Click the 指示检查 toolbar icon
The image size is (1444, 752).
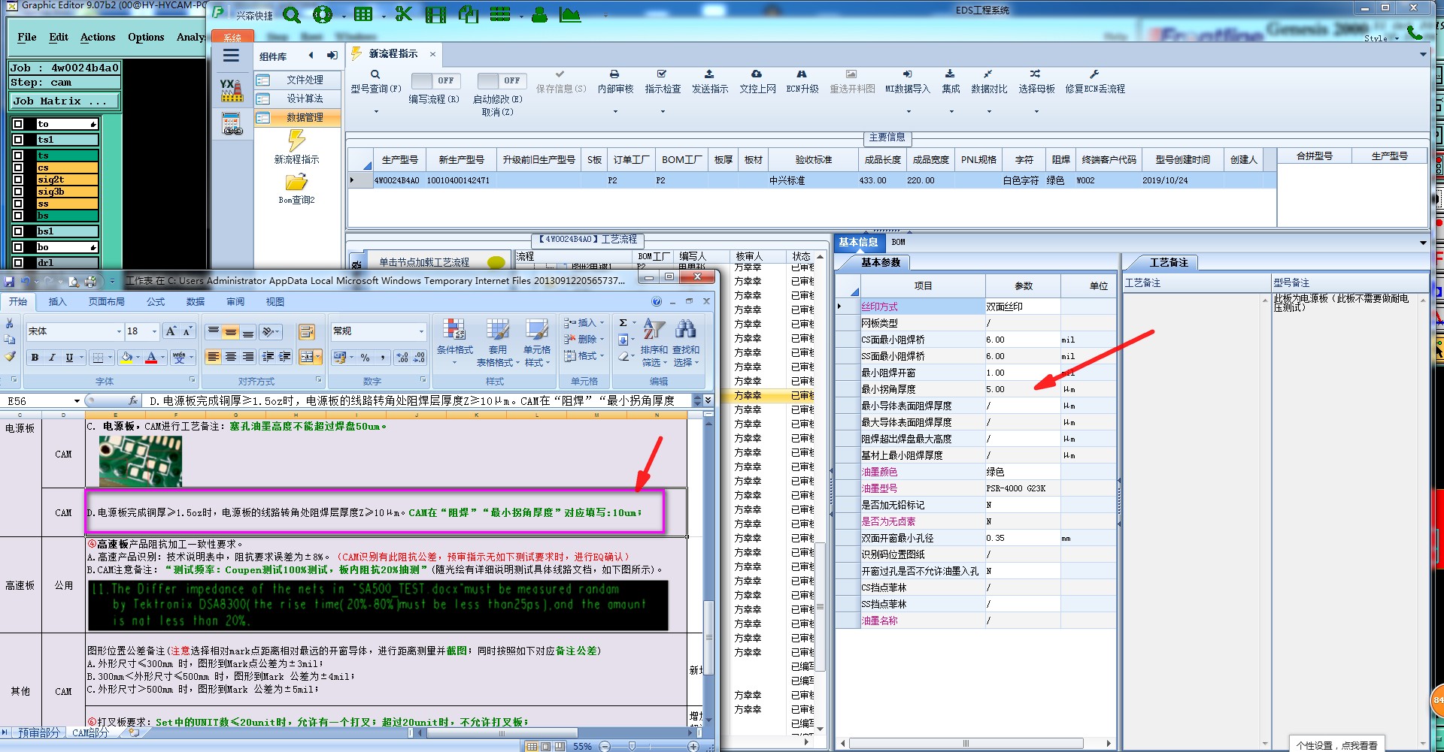(x=662, y=74)
